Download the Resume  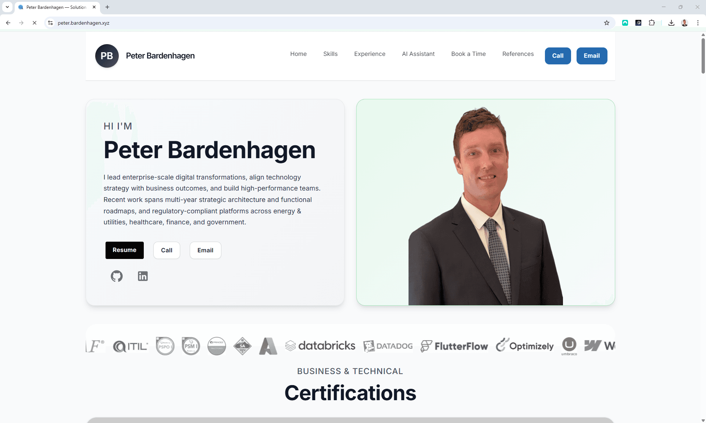tap(124, 250)
